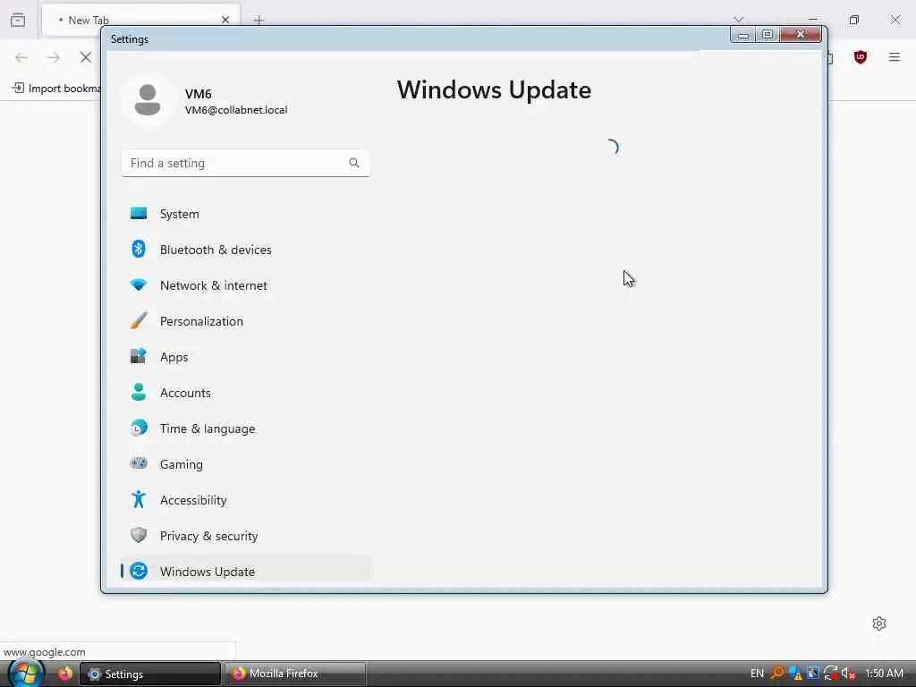Click the blue square tray icon beside the shield
This screenshot has height=687, width=916.
(x=812, y=673)
